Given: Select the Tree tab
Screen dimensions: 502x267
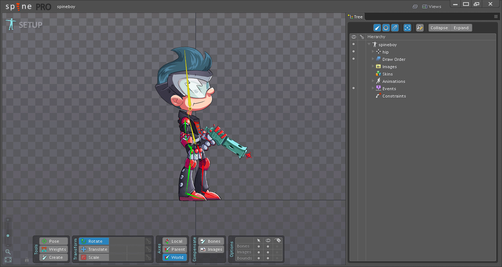Looking at the screenshot, I should pyautogui.click(x=355, y=17).
